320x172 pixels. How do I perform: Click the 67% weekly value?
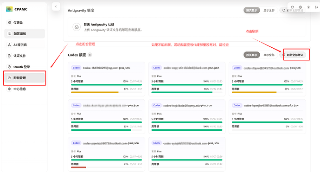(126, 89)
